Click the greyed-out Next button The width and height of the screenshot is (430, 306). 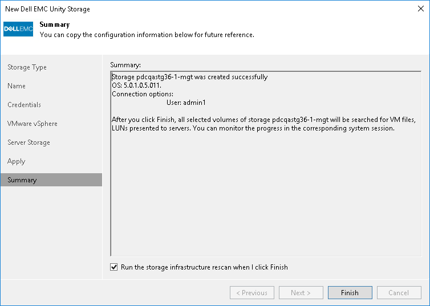pyautogui.click(x=301, y=293)
